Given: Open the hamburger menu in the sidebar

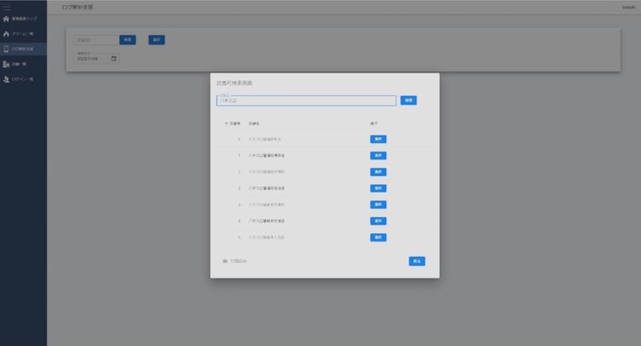Looking at the screenshot, I should tap(7, 7).
